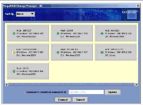143x105 pixels.
Task: Click horizontal scrollbar right arrow
Action: tap(136, 84)
